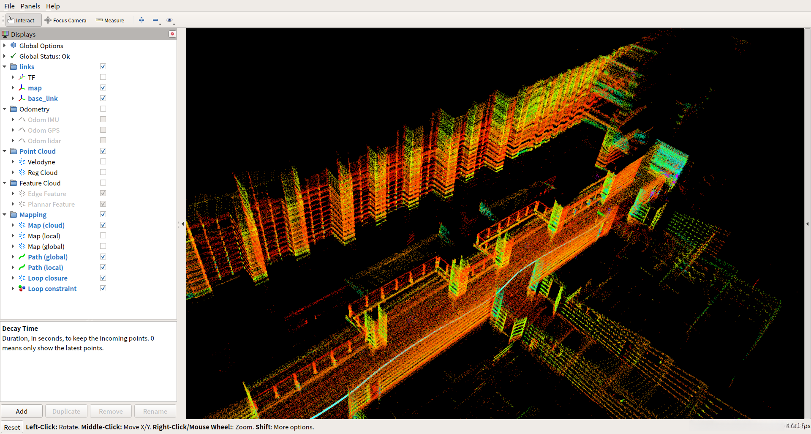Collapse the Point Cloud group
This screenshot has height=434, width=811.
point(4,151)
